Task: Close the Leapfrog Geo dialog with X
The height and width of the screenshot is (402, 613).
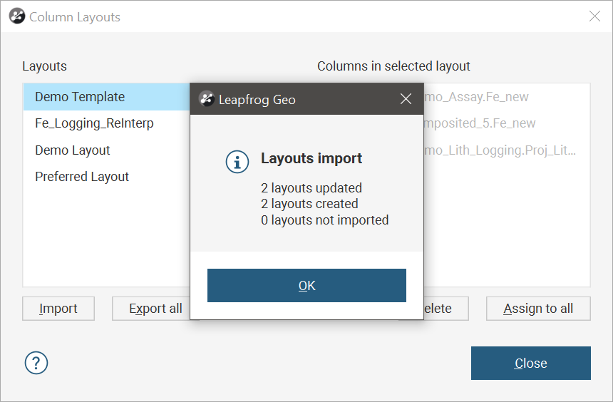Action: pos(406,99)
